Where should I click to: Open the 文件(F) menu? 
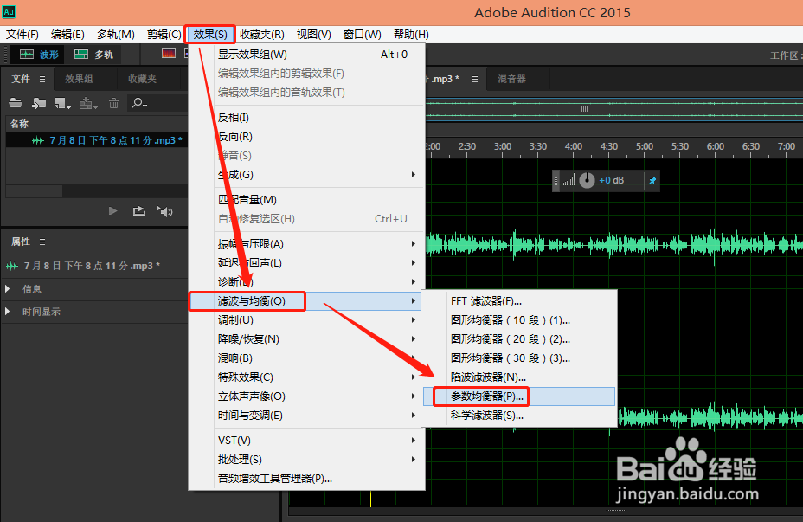[x=22, y=35]
